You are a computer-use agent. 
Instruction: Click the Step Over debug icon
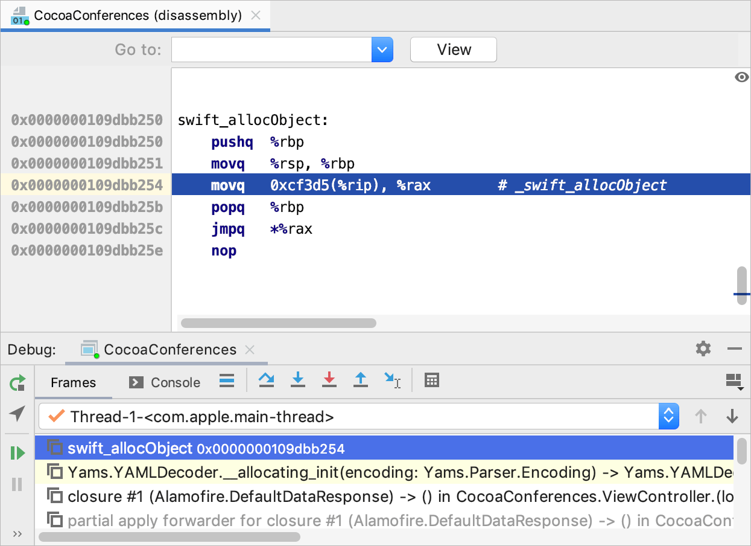pyautogui.click(x=266, y=380)
